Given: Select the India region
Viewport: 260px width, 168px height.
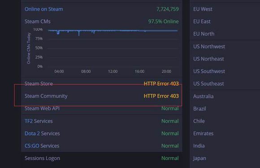Looking at the screenshot, I should tap(199, 146).
